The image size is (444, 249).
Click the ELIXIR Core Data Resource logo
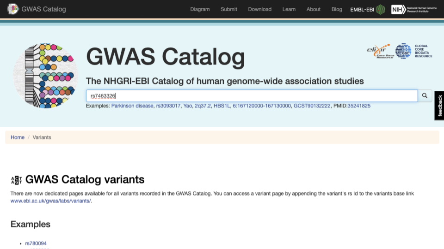380,51
